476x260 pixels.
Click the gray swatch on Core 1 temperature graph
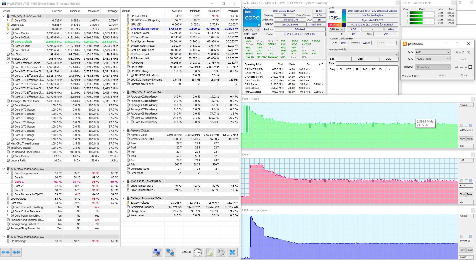tap(462, 181)
